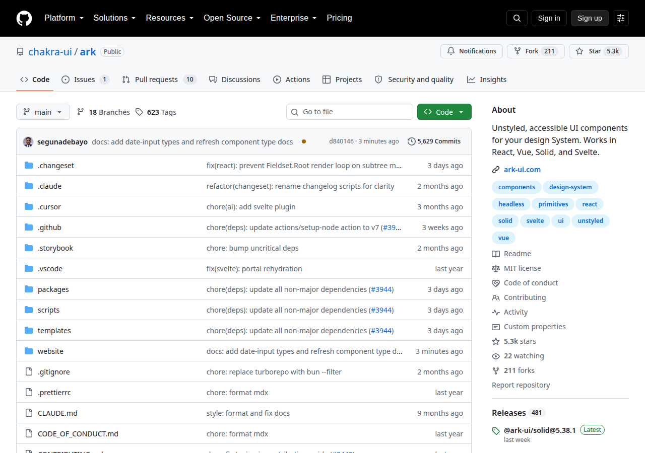Expand the Platform menu
This screenshot has height=453, width=645.
[x=63, y=18]
